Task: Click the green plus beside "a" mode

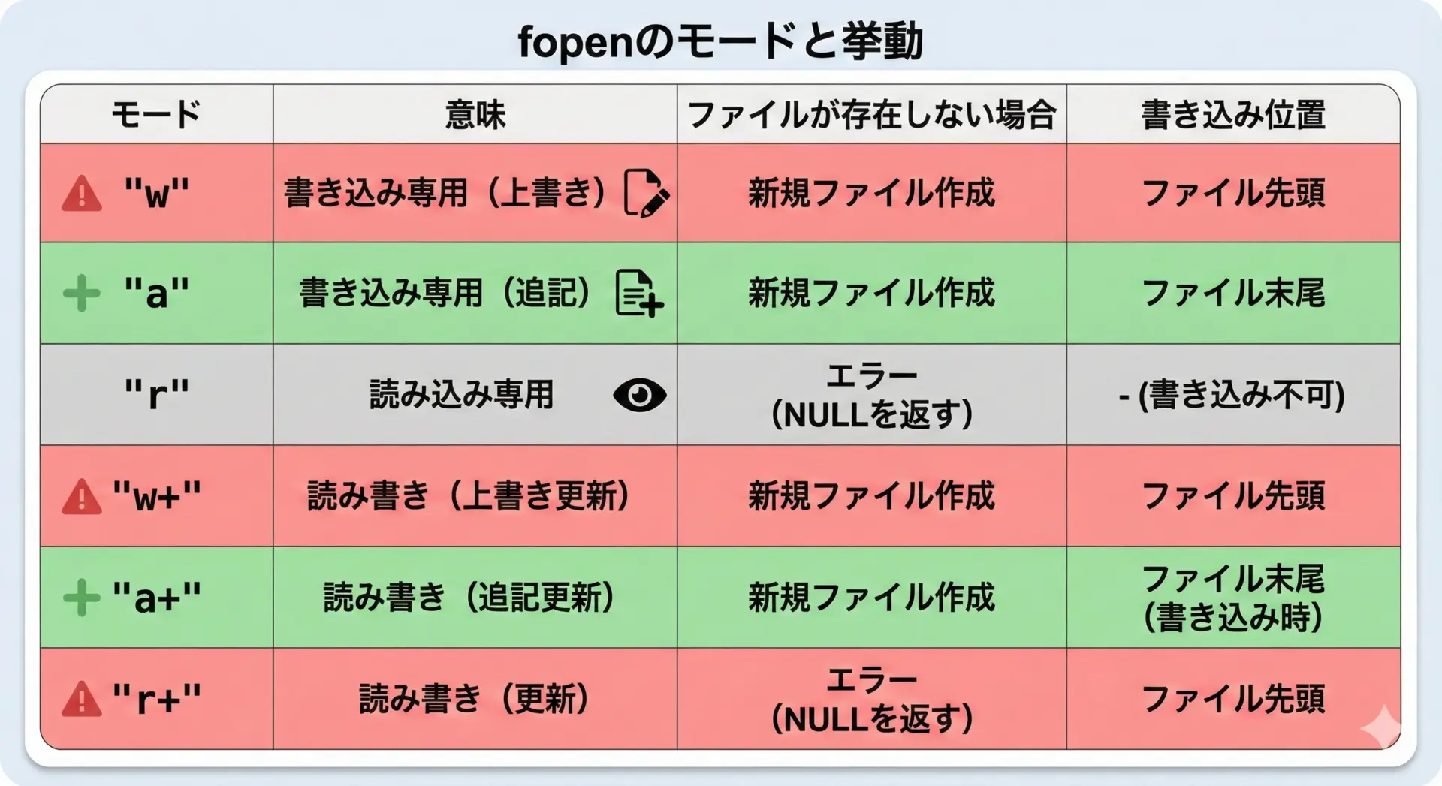Action: pyautogui.click(x=82, y=293)
